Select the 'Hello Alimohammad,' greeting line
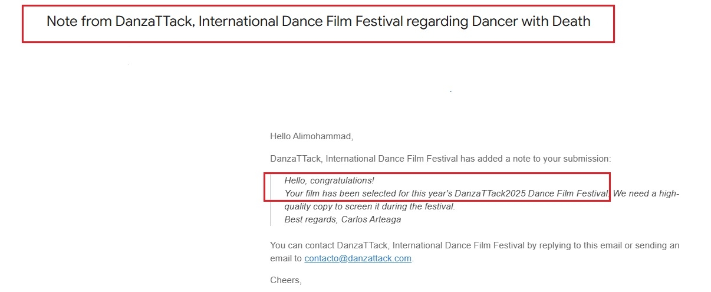This screenshot has width=711, height=292. coord(311,136)
